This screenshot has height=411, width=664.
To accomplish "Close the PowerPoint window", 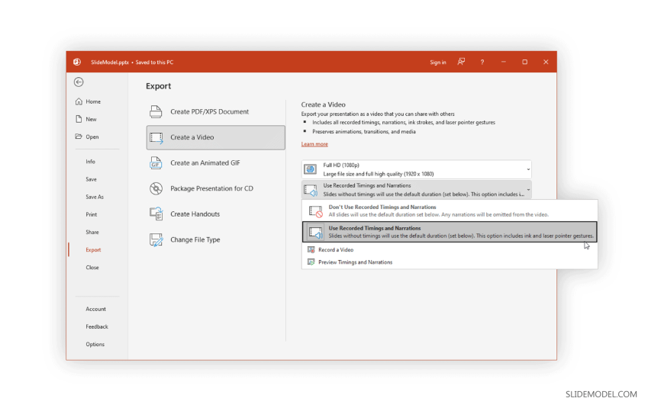I will pos(546,62).
